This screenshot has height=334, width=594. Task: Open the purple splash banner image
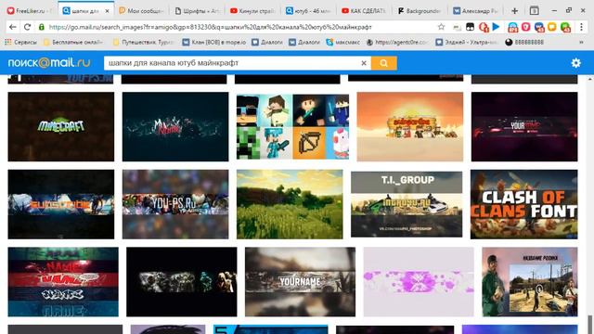[x=419, y=282]
